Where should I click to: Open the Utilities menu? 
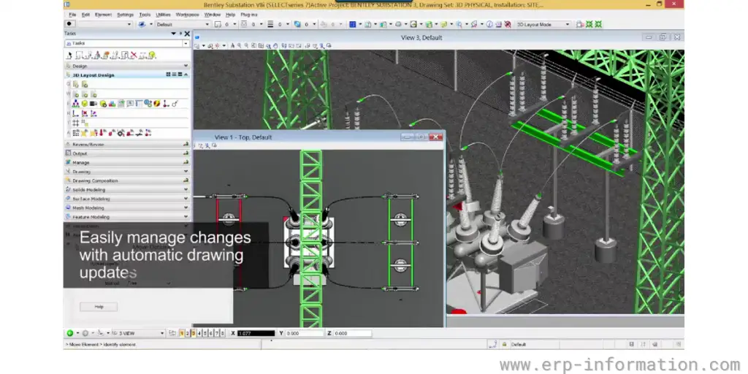163,15
